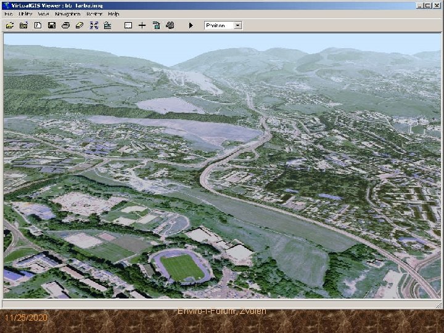
Task: Open the File menu
Action: [x=9, y=13]
